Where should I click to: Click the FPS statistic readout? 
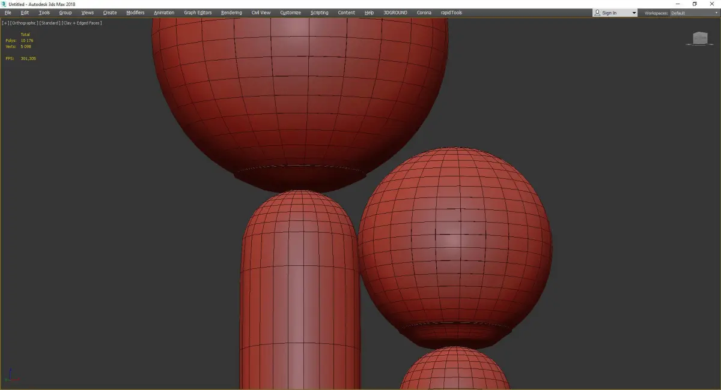(x=20, y=58)
